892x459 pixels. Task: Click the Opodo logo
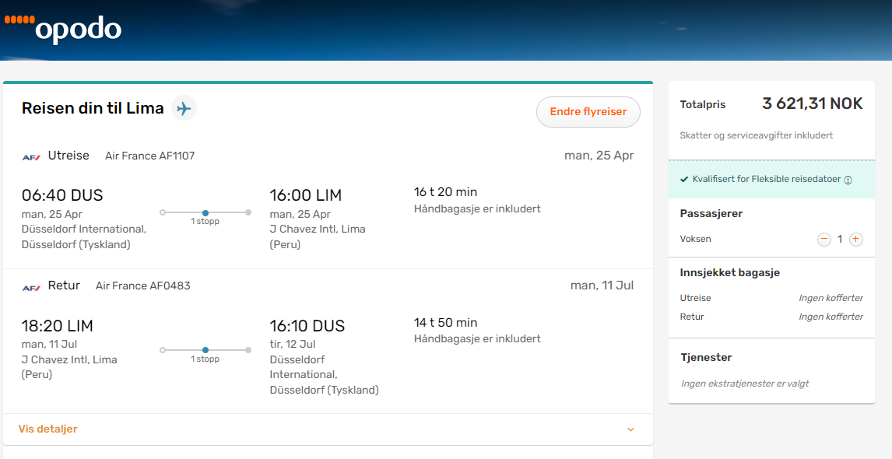click(x=63, y=29)
